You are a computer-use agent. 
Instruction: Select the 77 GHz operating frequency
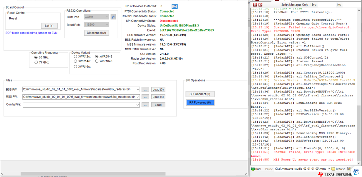tap(36, 62)
